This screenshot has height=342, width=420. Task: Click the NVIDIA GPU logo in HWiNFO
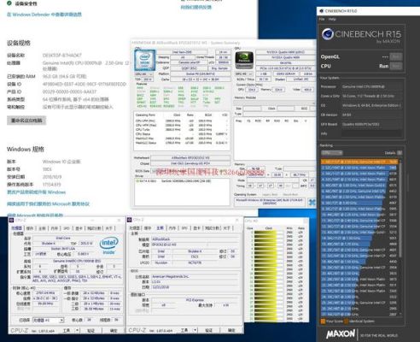(x=244, y=60)
